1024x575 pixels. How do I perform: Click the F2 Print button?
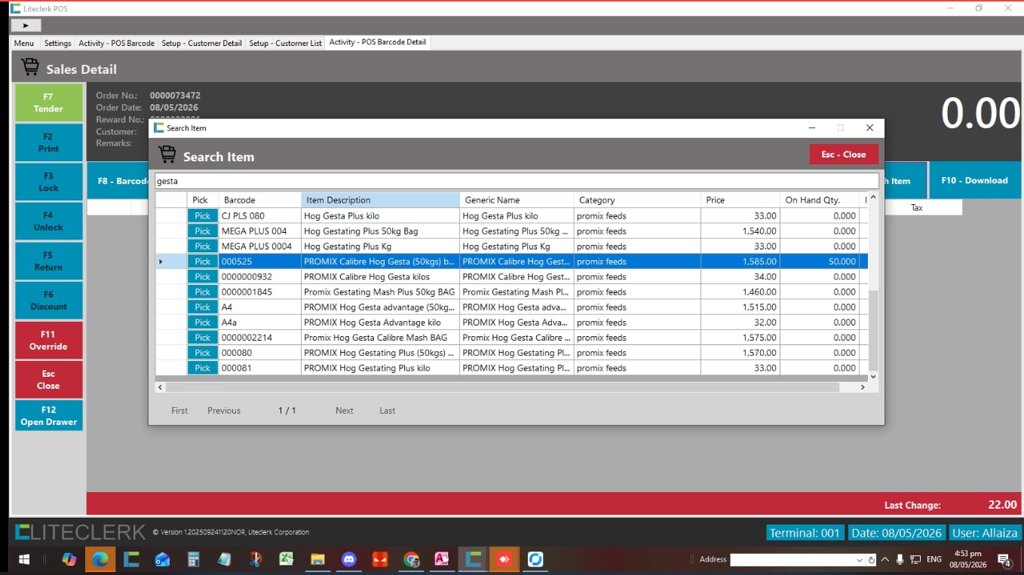pos(48,142)
